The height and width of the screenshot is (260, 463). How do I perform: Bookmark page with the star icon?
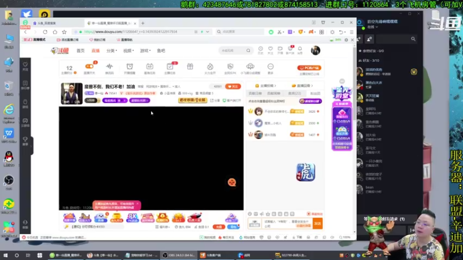coord(64,32)
